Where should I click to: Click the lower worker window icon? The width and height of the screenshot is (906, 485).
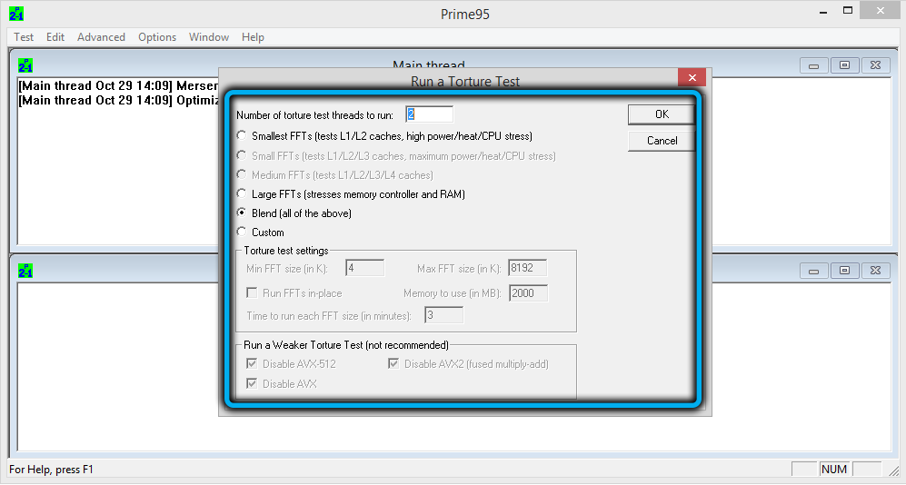click(x=25, y=271)
